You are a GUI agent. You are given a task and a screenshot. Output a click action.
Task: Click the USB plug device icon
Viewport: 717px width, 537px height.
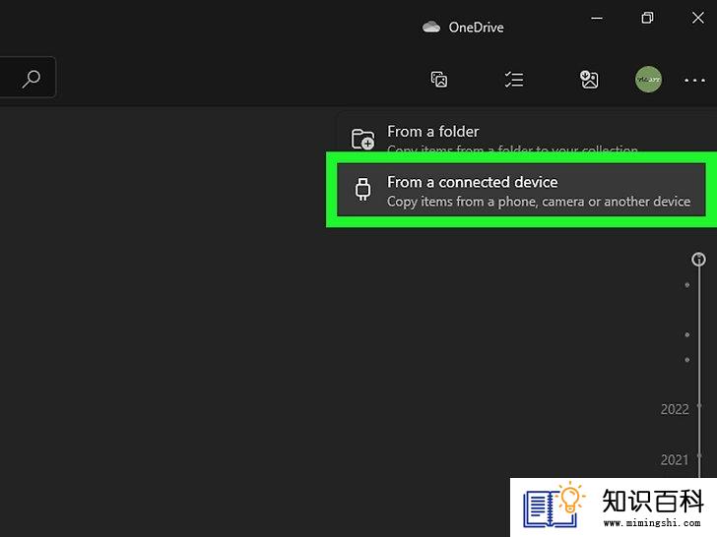point(363,189)
